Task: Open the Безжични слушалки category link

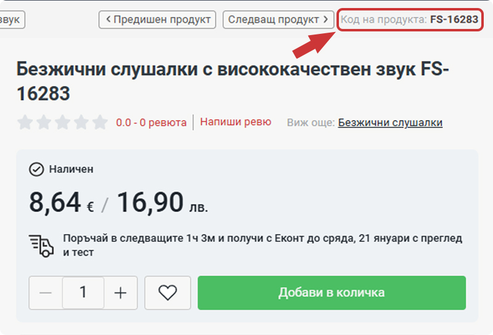Action: (x=390, y=123)
